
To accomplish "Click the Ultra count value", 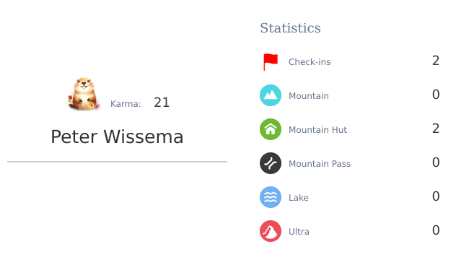I will click(x=436, y=230).
